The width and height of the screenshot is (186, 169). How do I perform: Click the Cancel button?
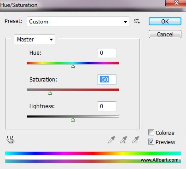165,34
